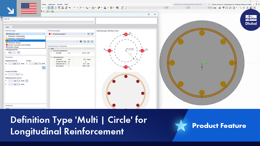Click the red X cancel toolbar icon
This screenshot has height=146, width=260.
(x=254, y=8)
